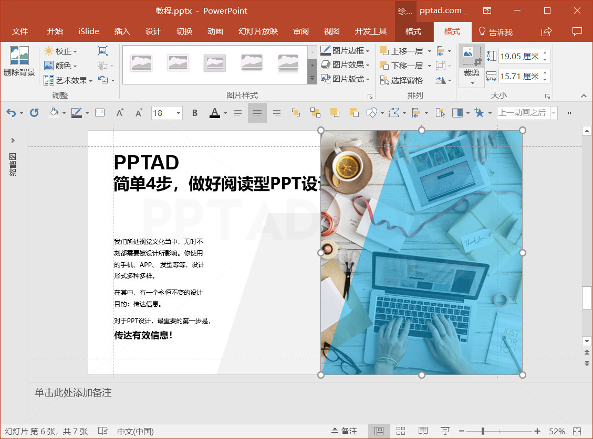
Task: Start Slide Show from status bar icon
Action: click(x=445, y=431)
